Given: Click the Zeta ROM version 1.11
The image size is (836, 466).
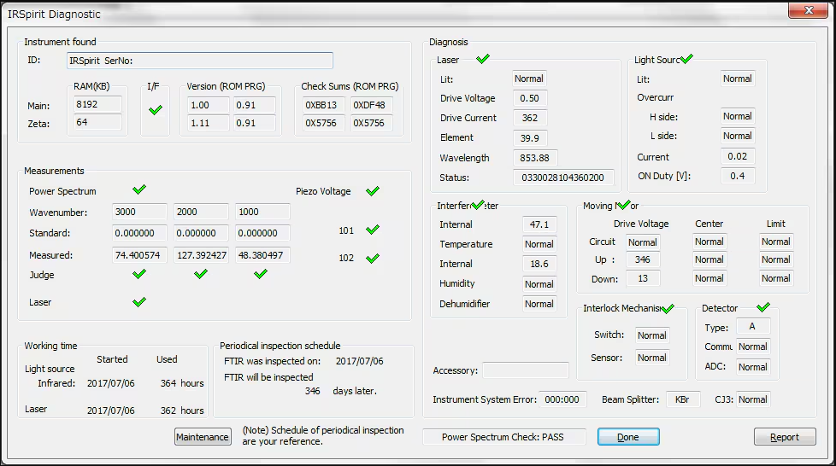Looking at the screenshot, I should coord(209,123).
